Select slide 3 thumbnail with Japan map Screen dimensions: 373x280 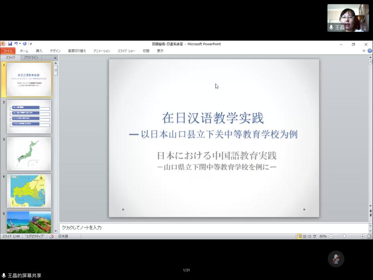point(29,153)
